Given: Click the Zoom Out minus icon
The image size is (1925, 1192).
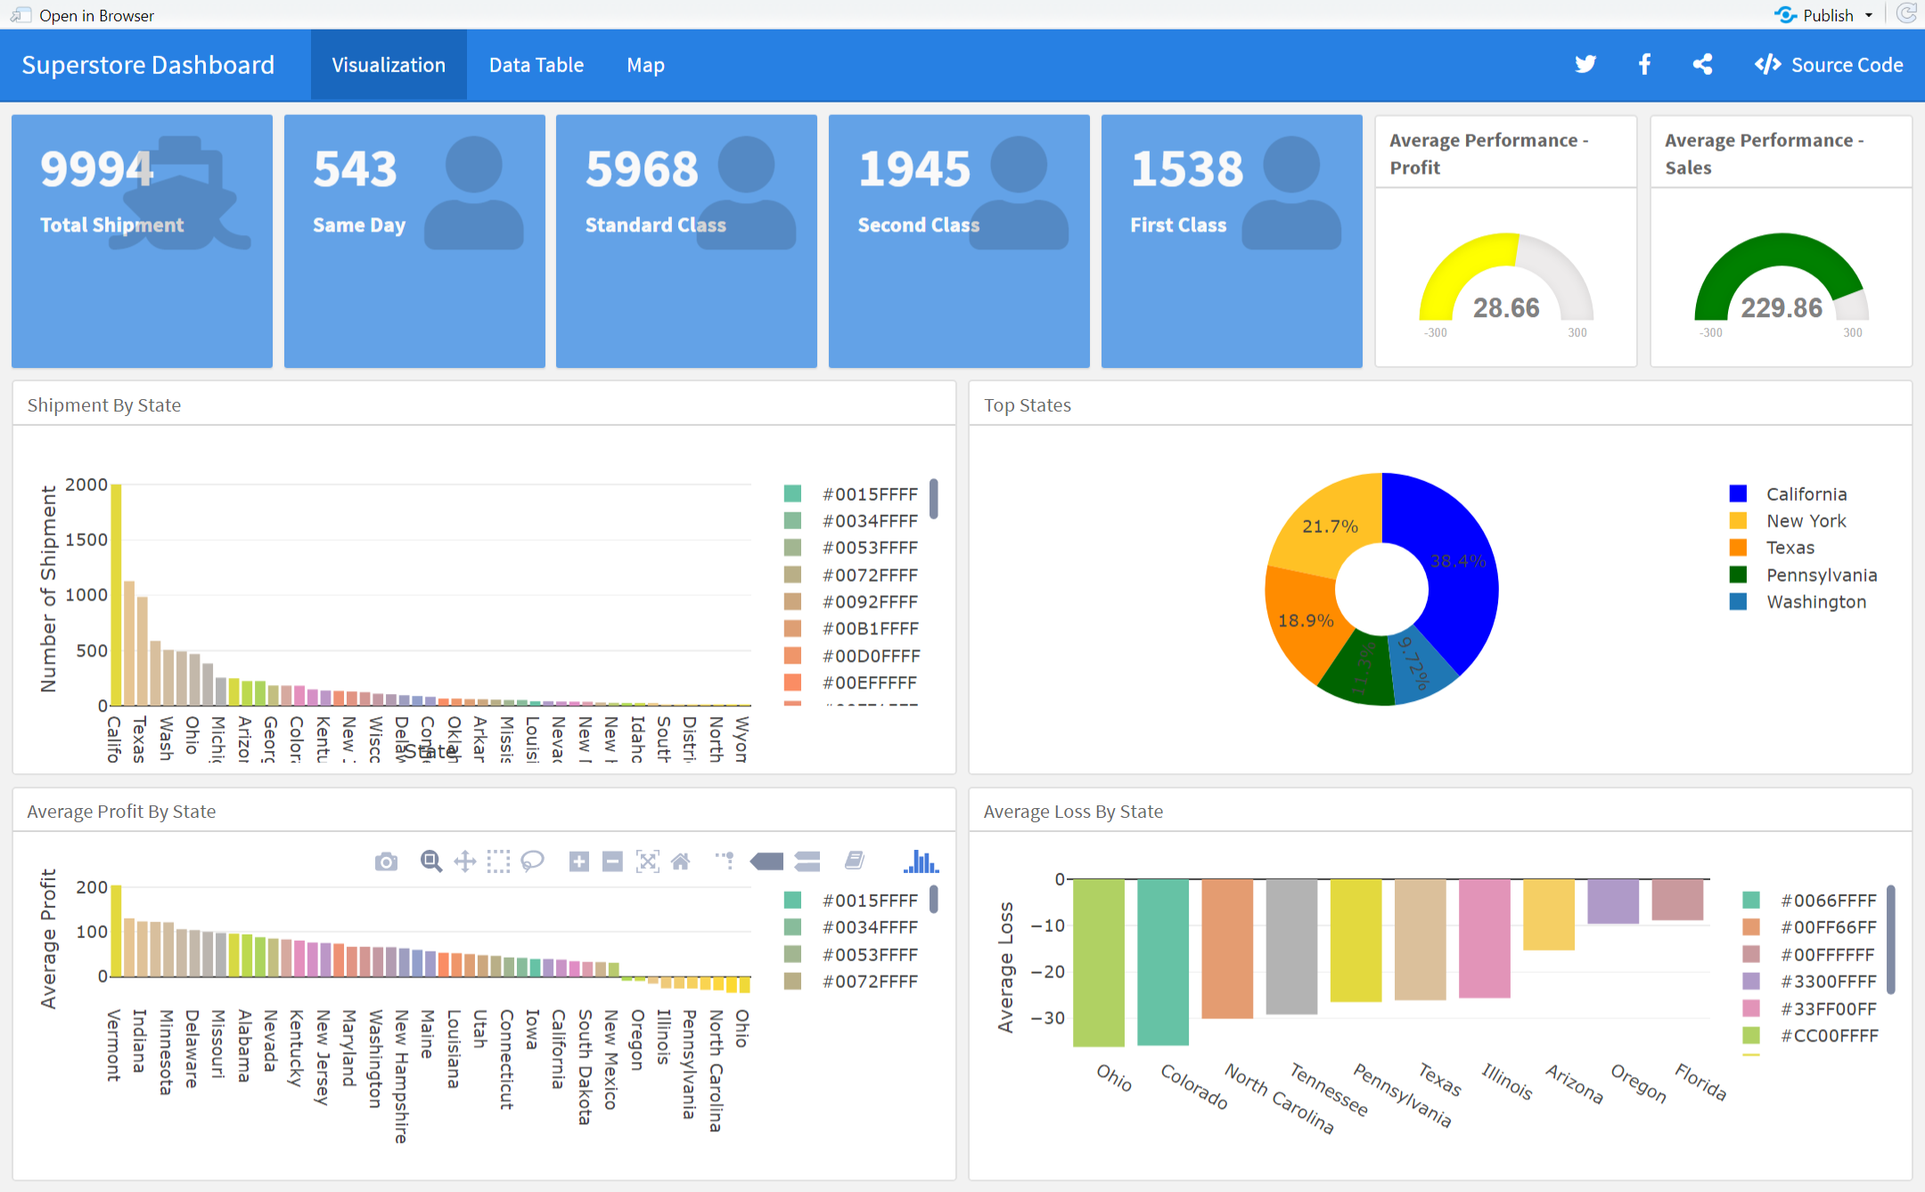Looking at the screenshot, I should (612, 861).
